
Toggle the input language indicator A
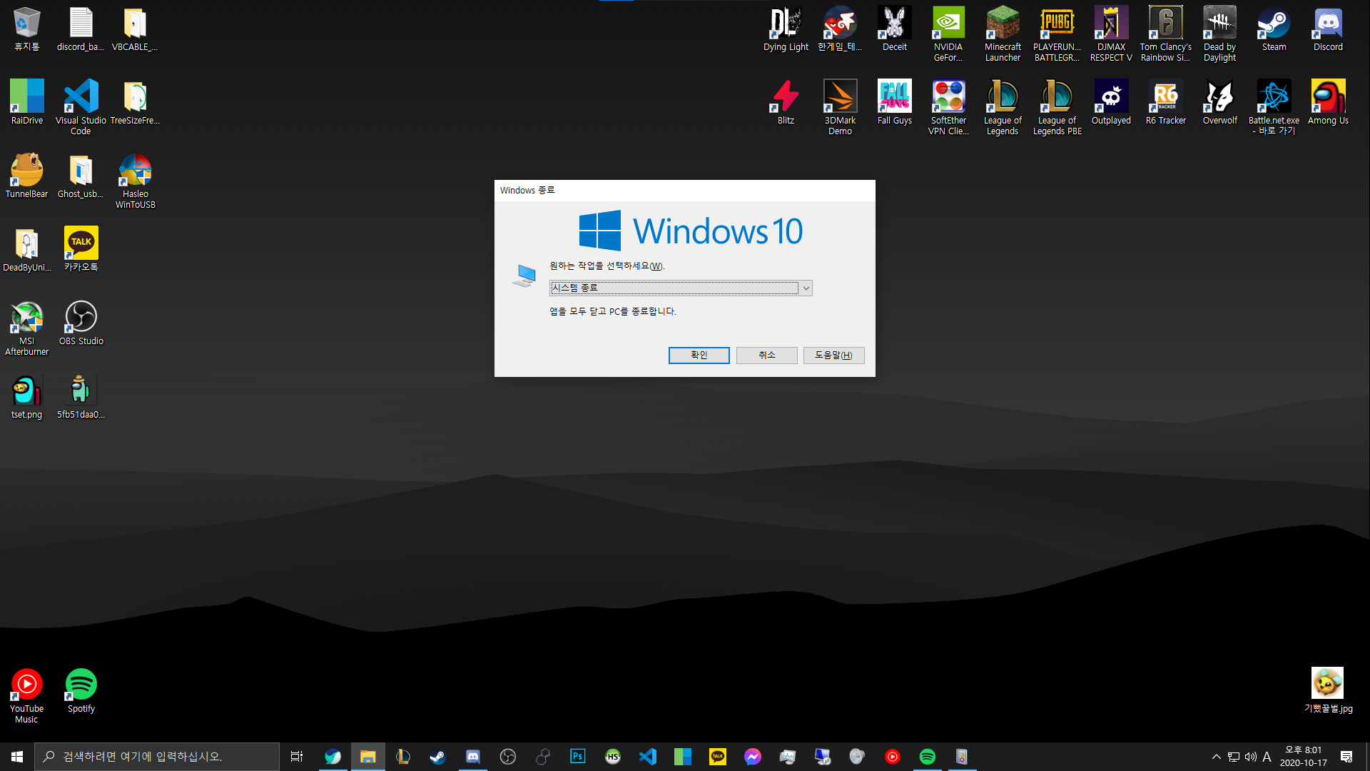click(1267, 757)
